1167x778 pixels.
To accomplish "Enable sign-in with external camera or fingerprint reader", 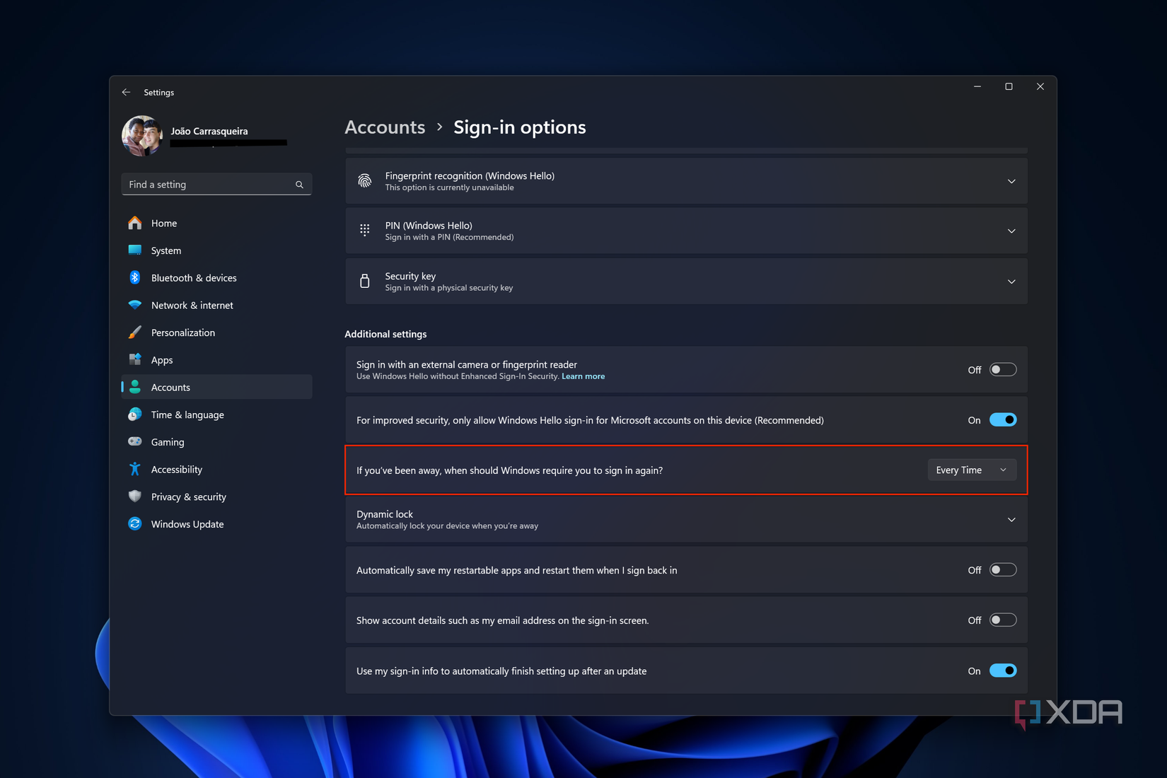I will [x=1002, y=369].
